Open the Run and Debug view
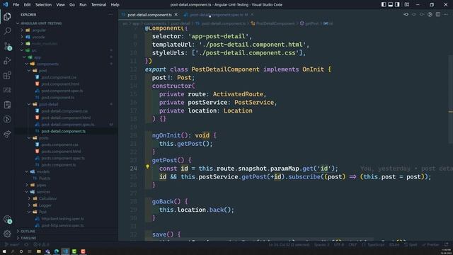The width and height of the screenshot is (453, 255). click(x=7, y=60)
